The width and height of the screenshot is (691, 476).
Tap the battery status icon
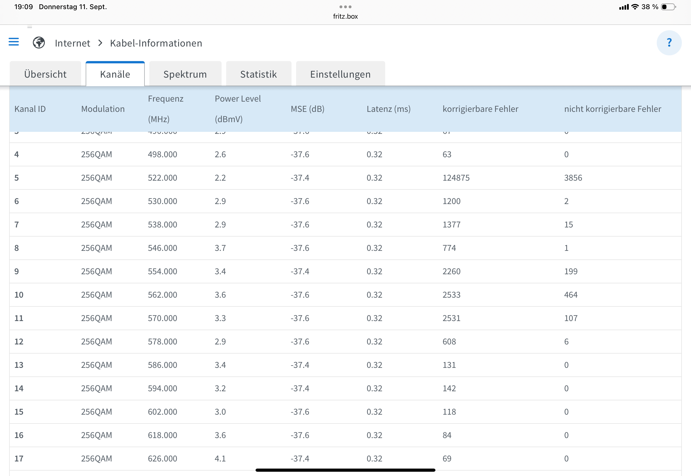[x=668, y=7]
